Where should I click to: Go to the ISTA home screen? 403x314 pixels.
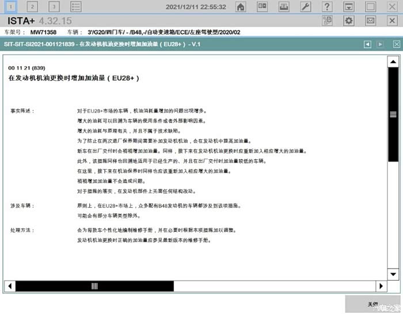pos(241,7)
